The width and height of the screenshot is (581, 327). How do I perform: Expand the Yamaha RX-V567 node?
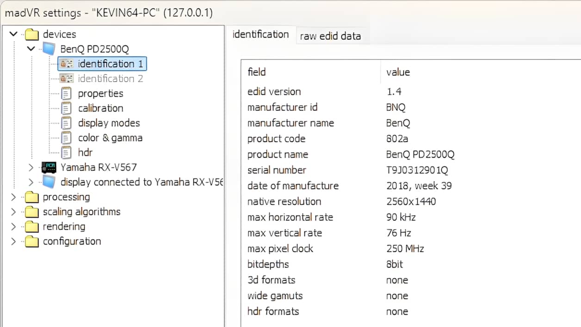pyautogui.click(x=31, y=167)
